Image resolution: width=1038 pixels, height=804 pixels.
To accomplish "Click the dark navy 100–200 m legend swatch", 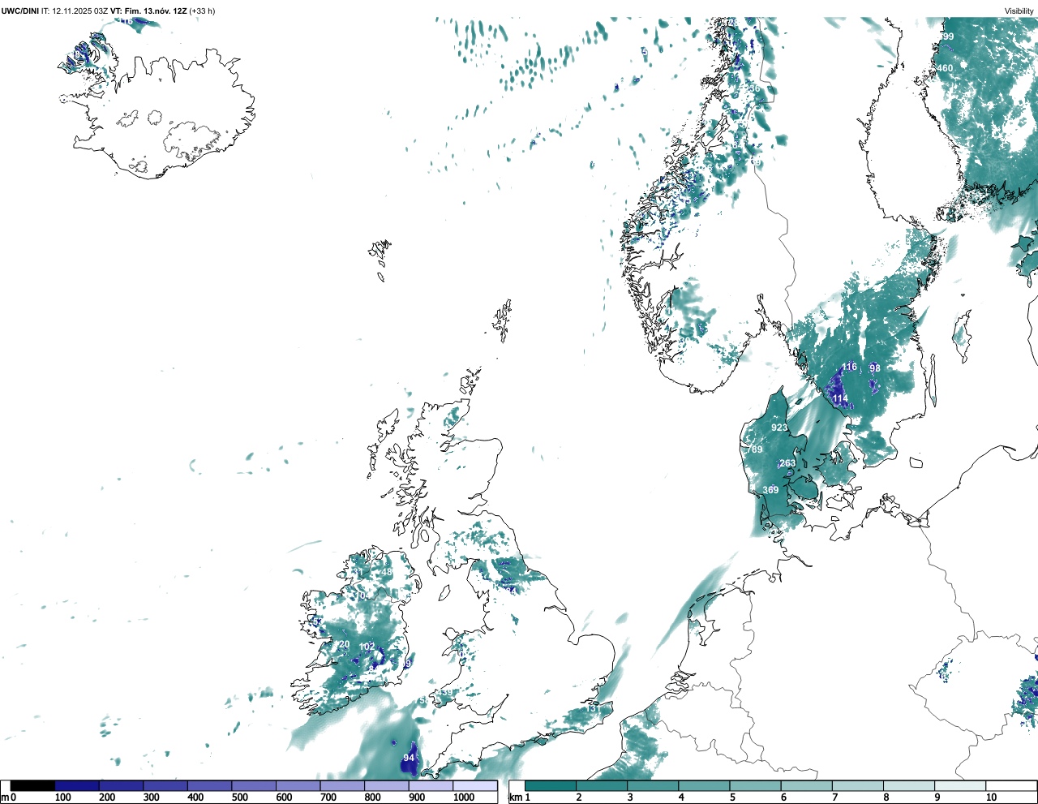I will click(77, 785).
